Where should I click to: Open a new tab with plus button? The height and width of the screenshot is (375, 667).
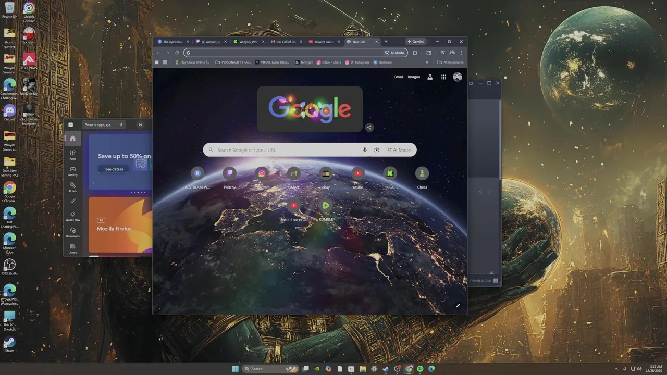click(x=386, y=42)
